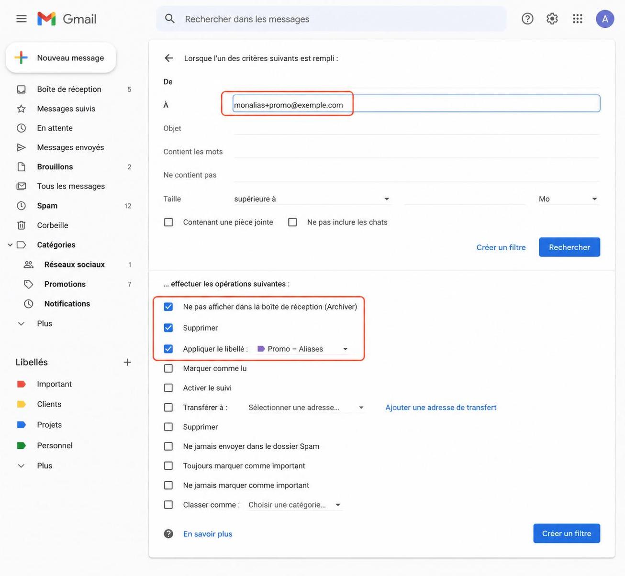The image size is (625, 576).
Task: Open the main menu hamburger icon
Action: pos(22,19)
